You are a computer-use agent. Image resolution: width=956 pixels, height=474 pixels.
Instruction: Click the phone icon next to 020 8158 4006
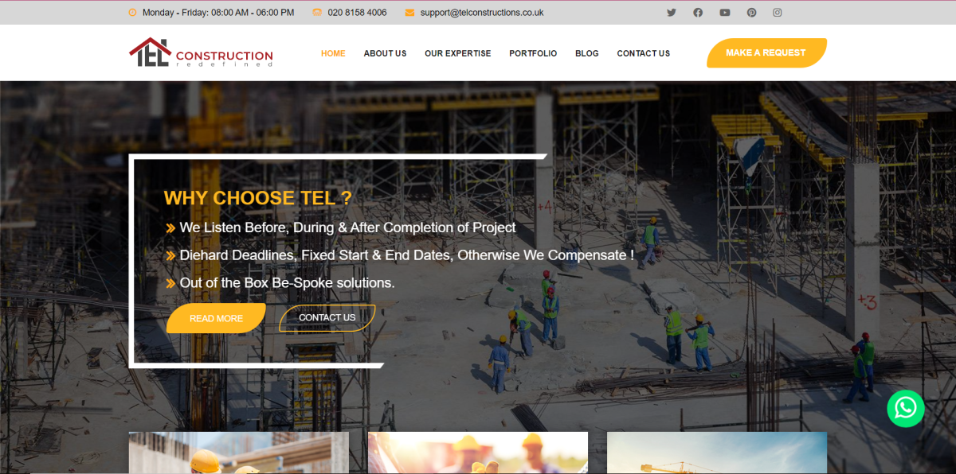tap(317, 12)
